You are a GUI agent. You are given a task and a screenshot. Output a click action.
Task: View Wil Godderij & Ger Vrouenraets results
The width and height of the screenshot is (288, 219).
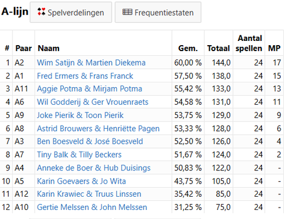(93, 102)
